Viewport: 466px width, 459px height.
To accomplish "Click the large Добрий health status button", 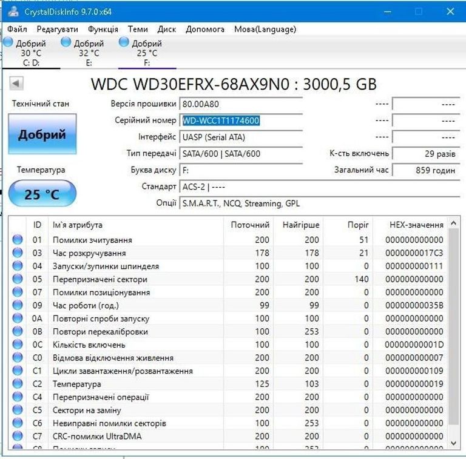I will pyautogui.click(x=42, y=134).
